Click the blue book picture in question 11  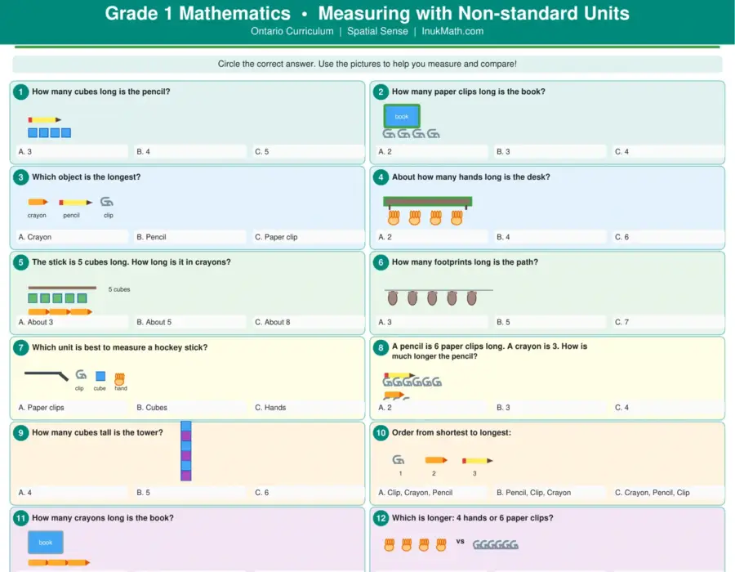46,543
